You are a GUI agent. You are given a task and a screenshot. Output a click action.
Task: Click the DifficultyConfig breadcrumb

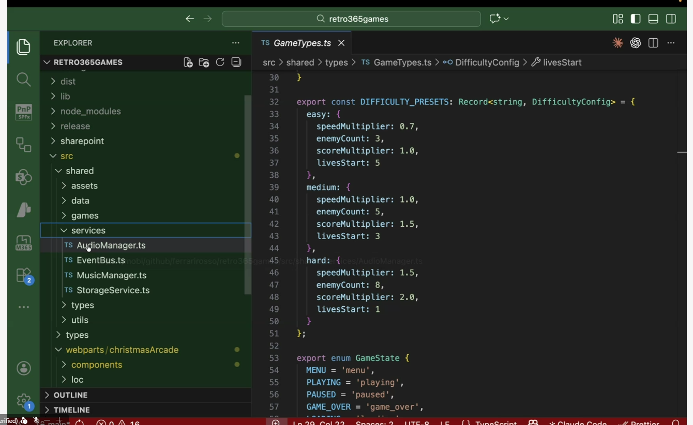tap(487, 62)
